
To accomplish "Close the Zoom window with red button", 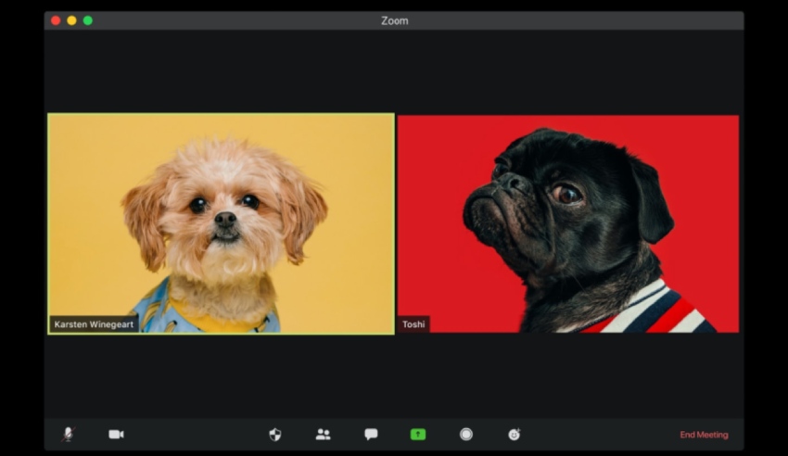I will pyautogui.click(x=56, y=20).
